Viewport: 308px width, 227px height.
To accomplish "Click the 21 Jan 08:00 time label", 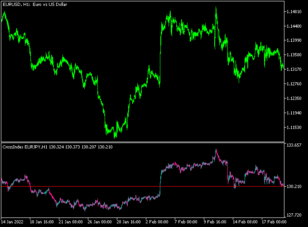I will pyautogui.click(x=71, y=222).
